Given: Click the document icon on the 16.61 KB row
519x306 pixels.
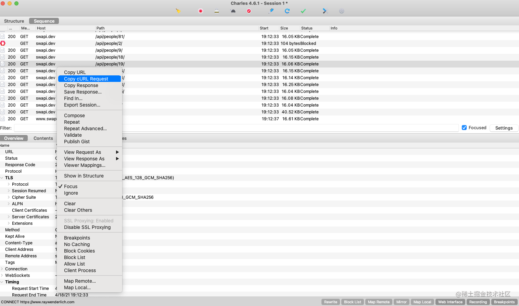Looking at the screenshot, I should click(x=3, y=119).
